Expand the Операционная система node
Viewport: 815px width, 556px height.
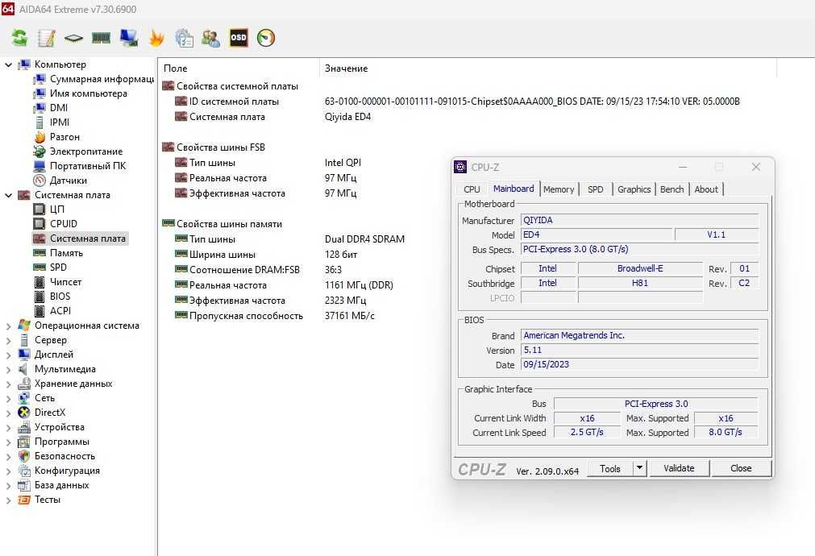coord(8,326)
